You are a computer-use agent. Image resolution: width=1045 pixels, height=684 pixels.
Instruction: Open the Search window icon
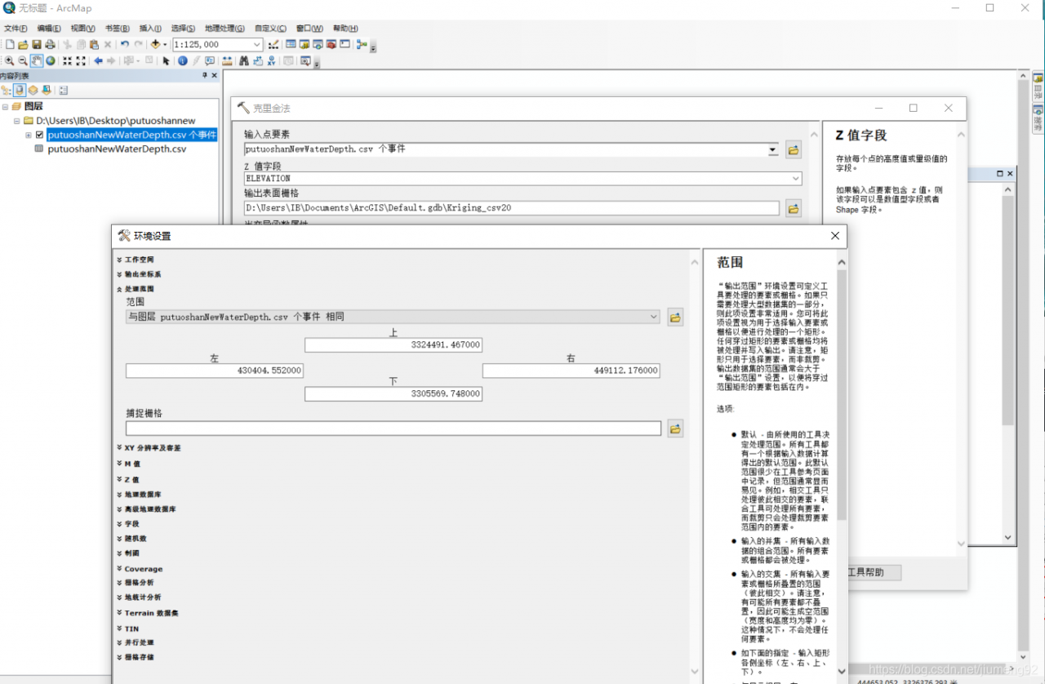point(318,44)
